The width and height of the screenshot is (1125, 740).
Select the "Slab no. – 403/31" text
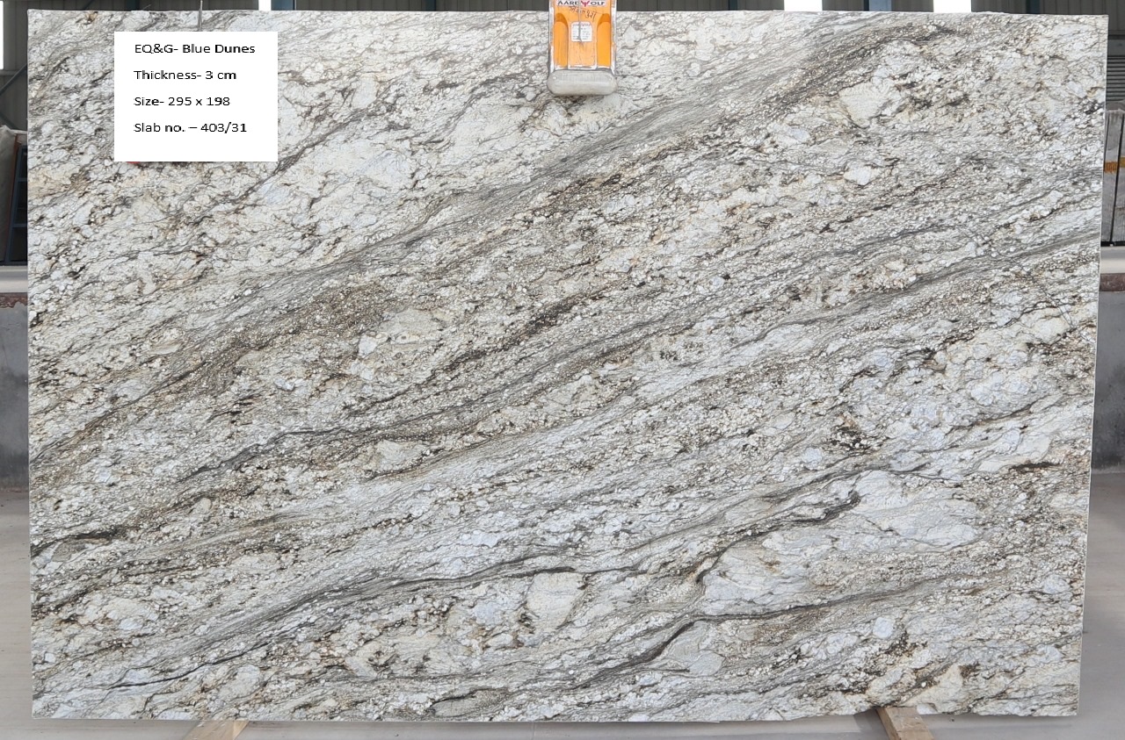tap(190, 127)
